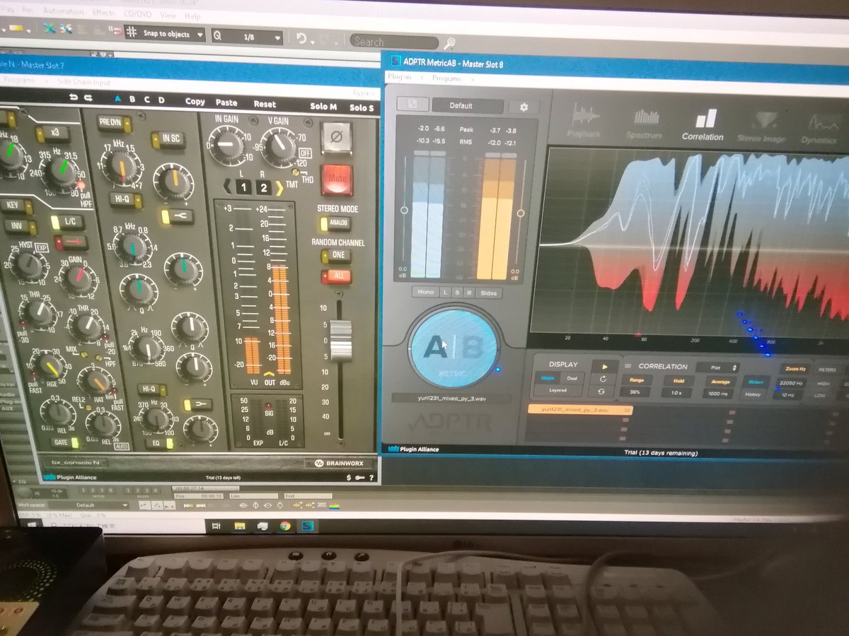Toggle the GATE button
Image resolution: width=849 pixels, height=636 pixels.
pyautogui.click(x=64, y=442)
